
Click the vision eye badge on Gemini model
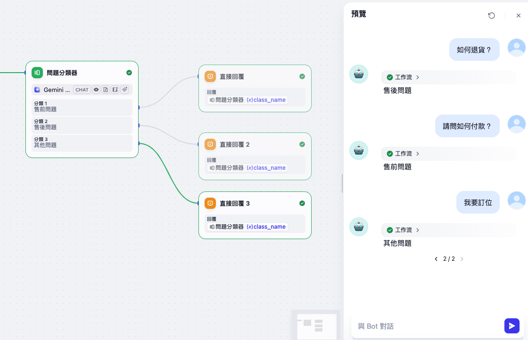[96, 90]
